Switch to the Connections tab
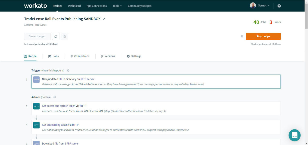The width and height of the screenshot is (308, 145). pos(80,56)
